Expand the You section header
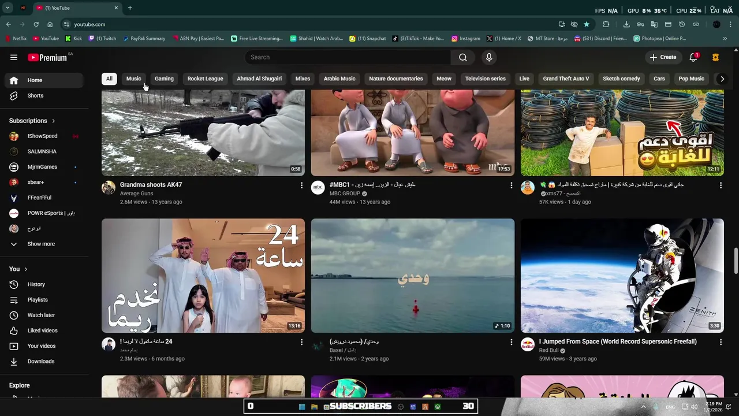The image size is (739, 416). coord(18,269)
